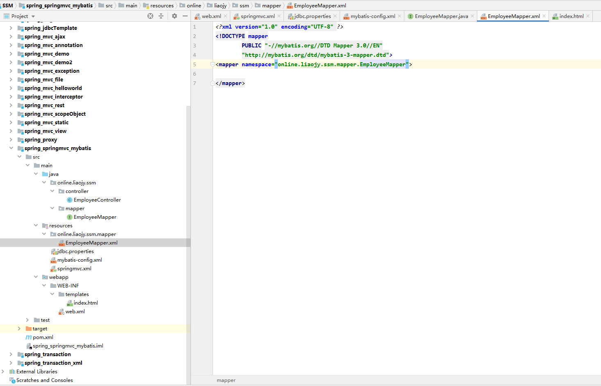
Task: Click the web.xml file icon in tree
Action: (61, 312)
